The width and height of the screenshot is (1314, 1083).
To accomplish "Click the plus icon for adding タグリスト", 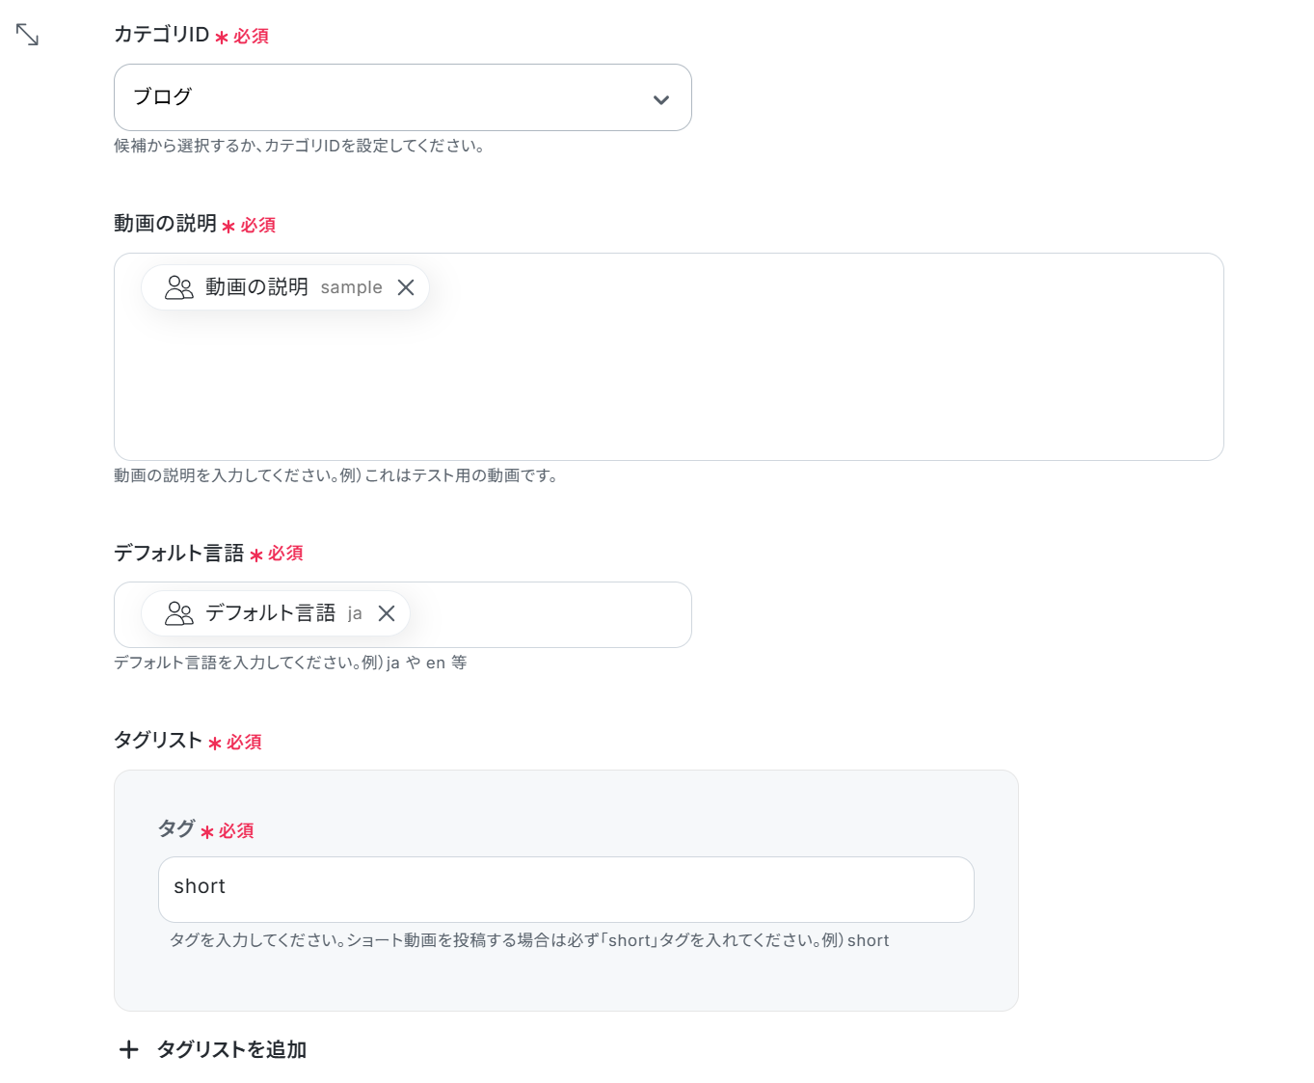I will (x=128, y=1049).
